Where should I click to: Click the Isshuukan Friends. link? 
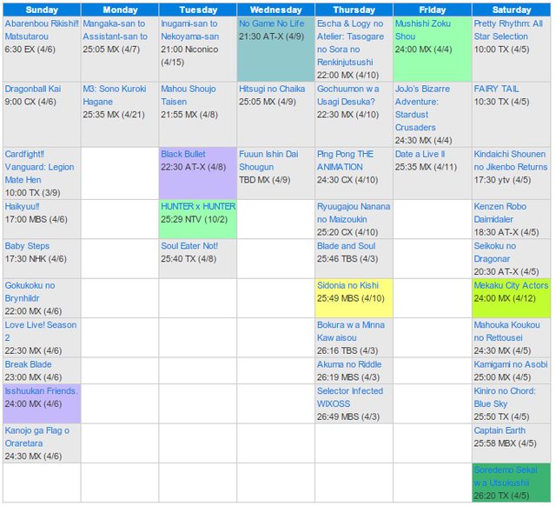coord(41,391)
